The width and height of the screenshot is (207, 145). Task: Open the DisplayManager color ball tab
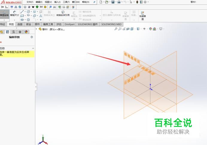click(x=26, y=32)
